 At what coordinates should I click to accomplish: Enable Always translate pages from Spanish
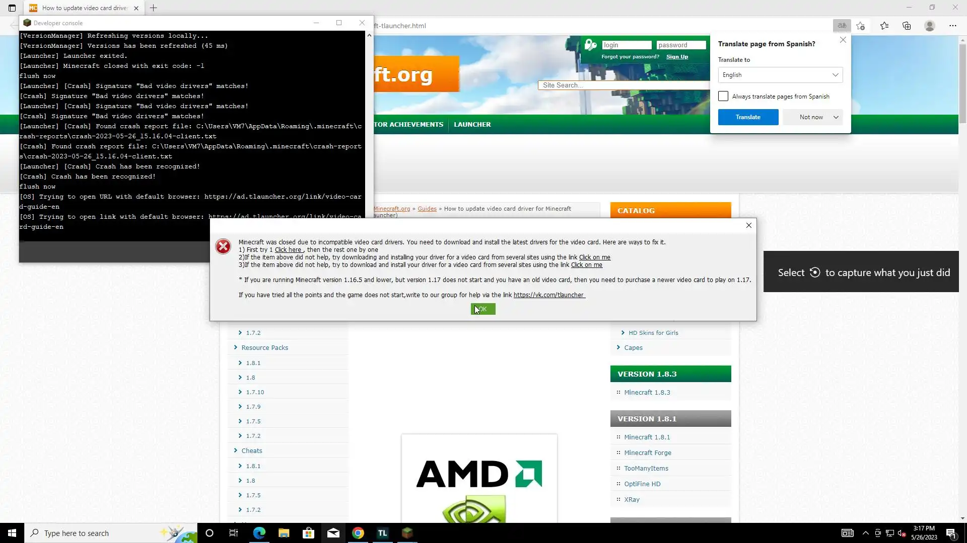723,96
